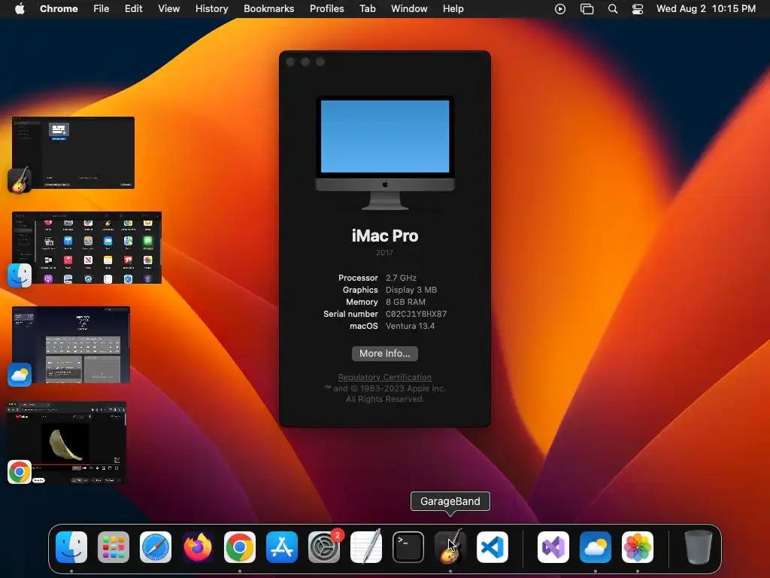Switch to GarageBand Stage Manager window thumbnail
This screenshot has height=578, width=770.
[x=73, y=152]
